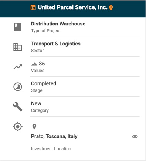
Task: Click the Investment Location label
Action: [51, 149]
